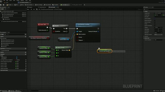
Task: Click the Compile button in the toolbar
Action: pos(9,5)
